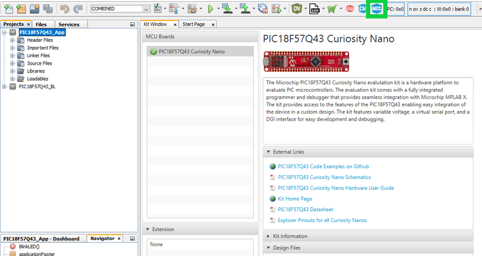Select PIC18F57Q43 Curiosity Nano in MCU Boards

(191, 52)
